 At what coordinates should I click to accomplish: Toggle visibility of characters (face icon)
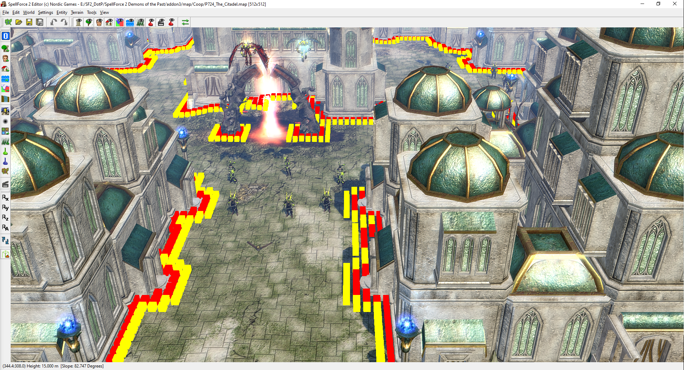pyautogui.click(x=99, y=22)
